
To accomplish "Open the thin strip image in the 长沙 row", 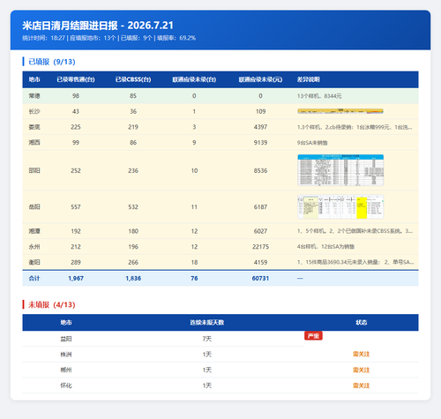I will coord(340,111).
